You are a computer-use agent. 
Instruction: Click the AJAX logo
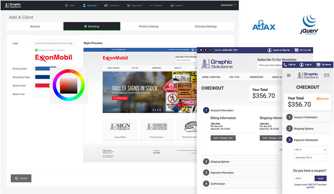click(264, 25)
